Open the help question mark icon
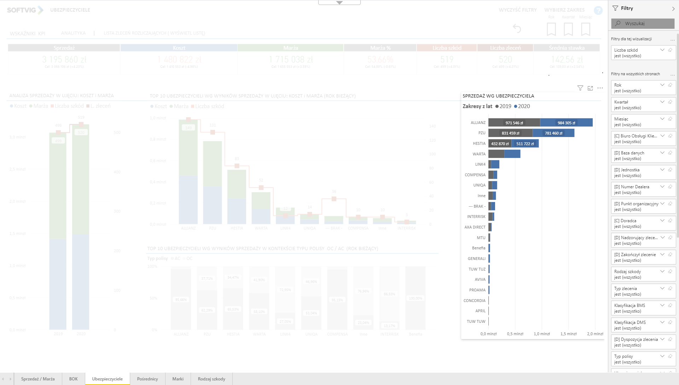Screen dimensions: 679x385 click(598, 11)
